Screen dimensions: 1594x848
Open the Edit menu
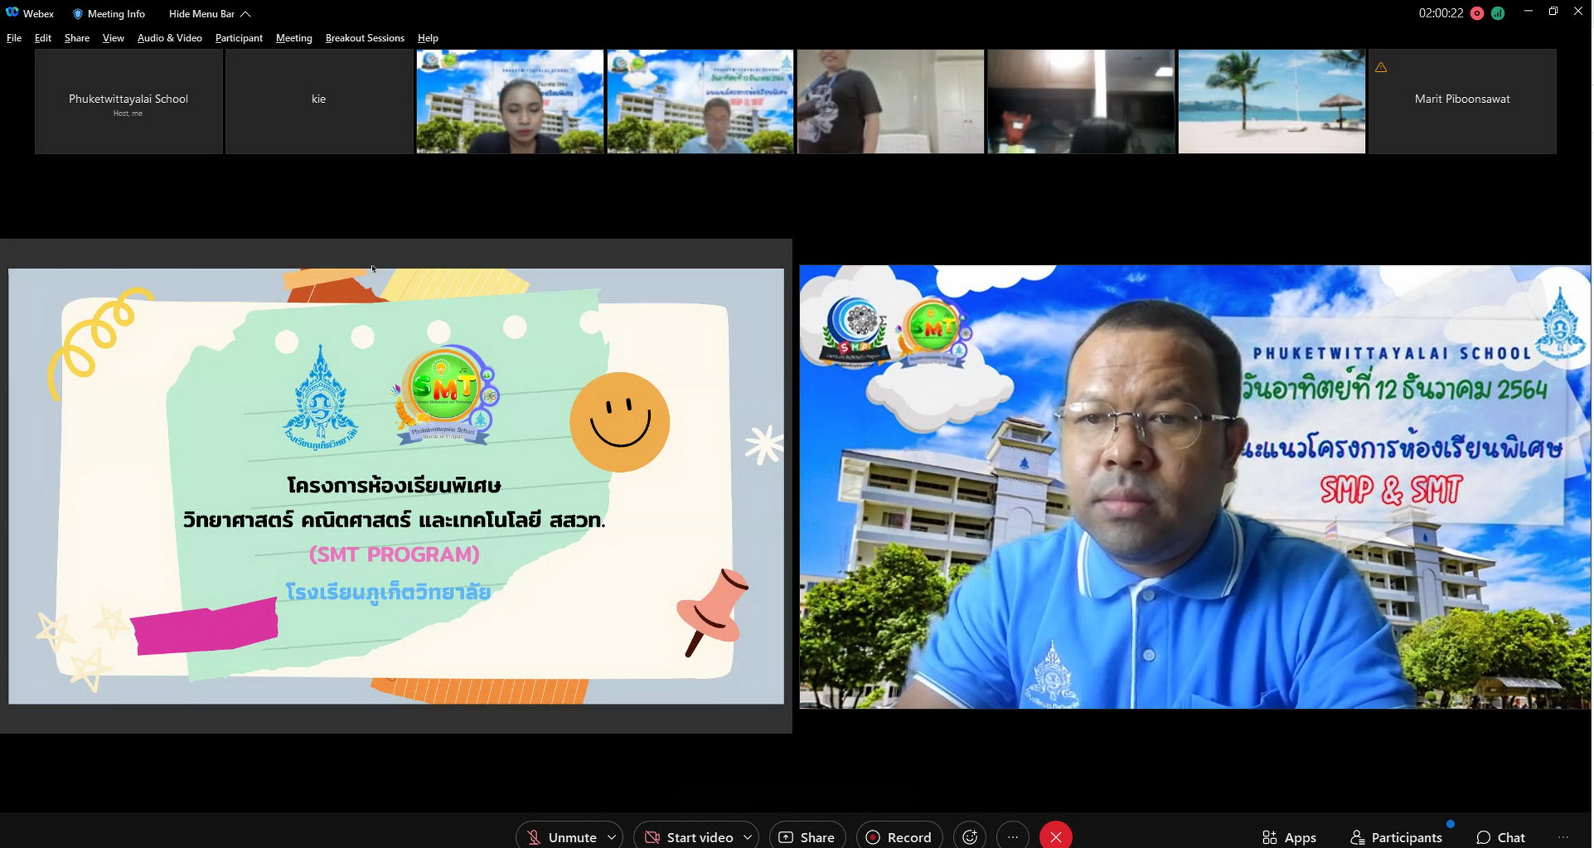click(43, 38)
